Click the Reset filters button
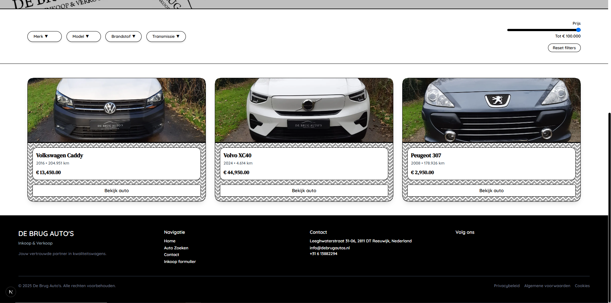 [x=564, y=48]
